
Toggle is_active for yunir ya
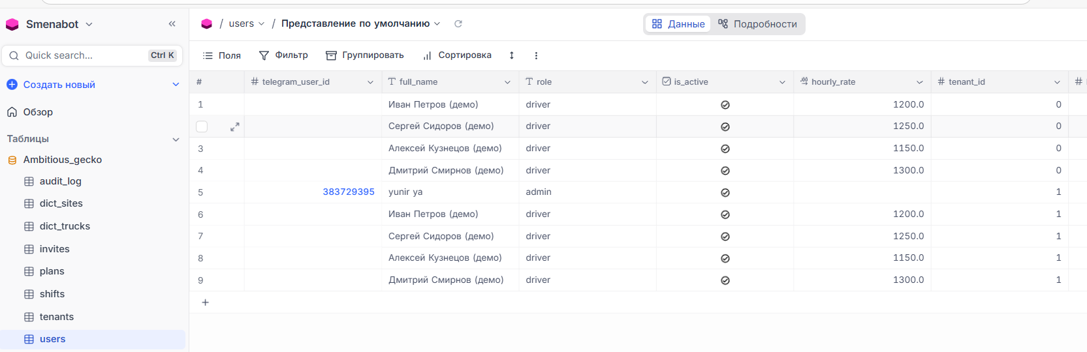[725, 193]
